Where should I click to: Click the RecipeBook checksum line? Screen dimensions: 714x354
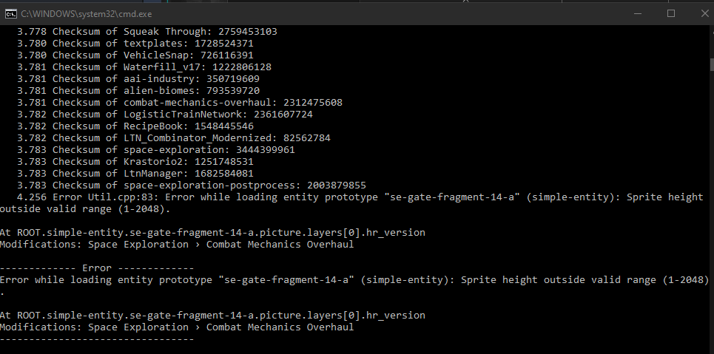coord(135,126)
